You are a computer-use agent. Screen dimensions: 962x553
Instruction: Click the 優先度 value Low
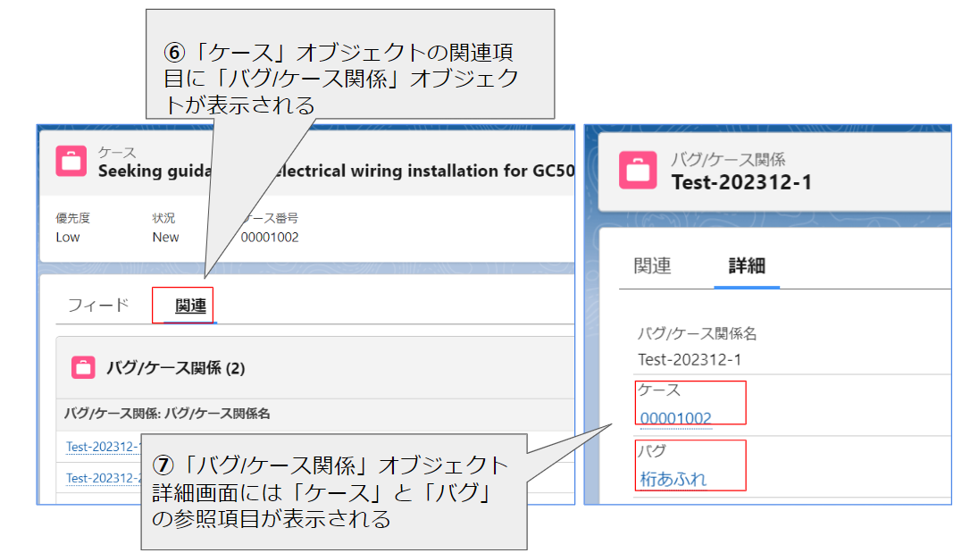68,237
